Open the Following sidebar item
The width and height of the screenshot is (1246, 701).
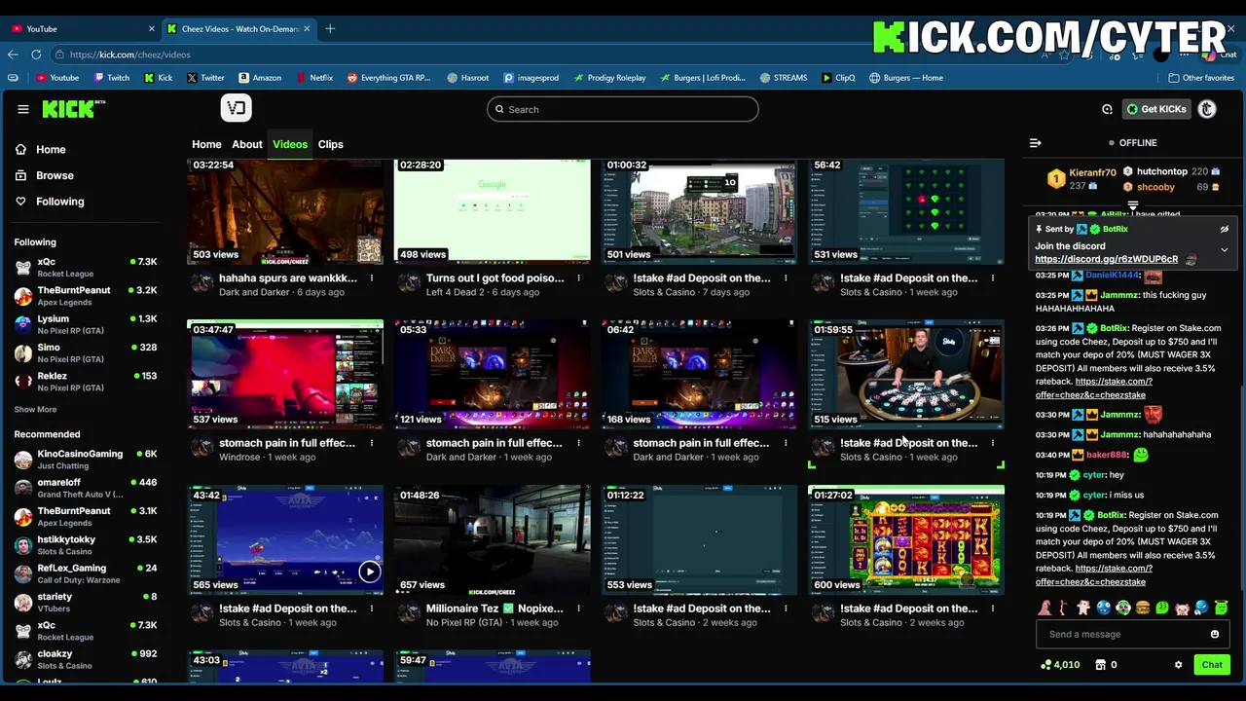tap(60, 202)
